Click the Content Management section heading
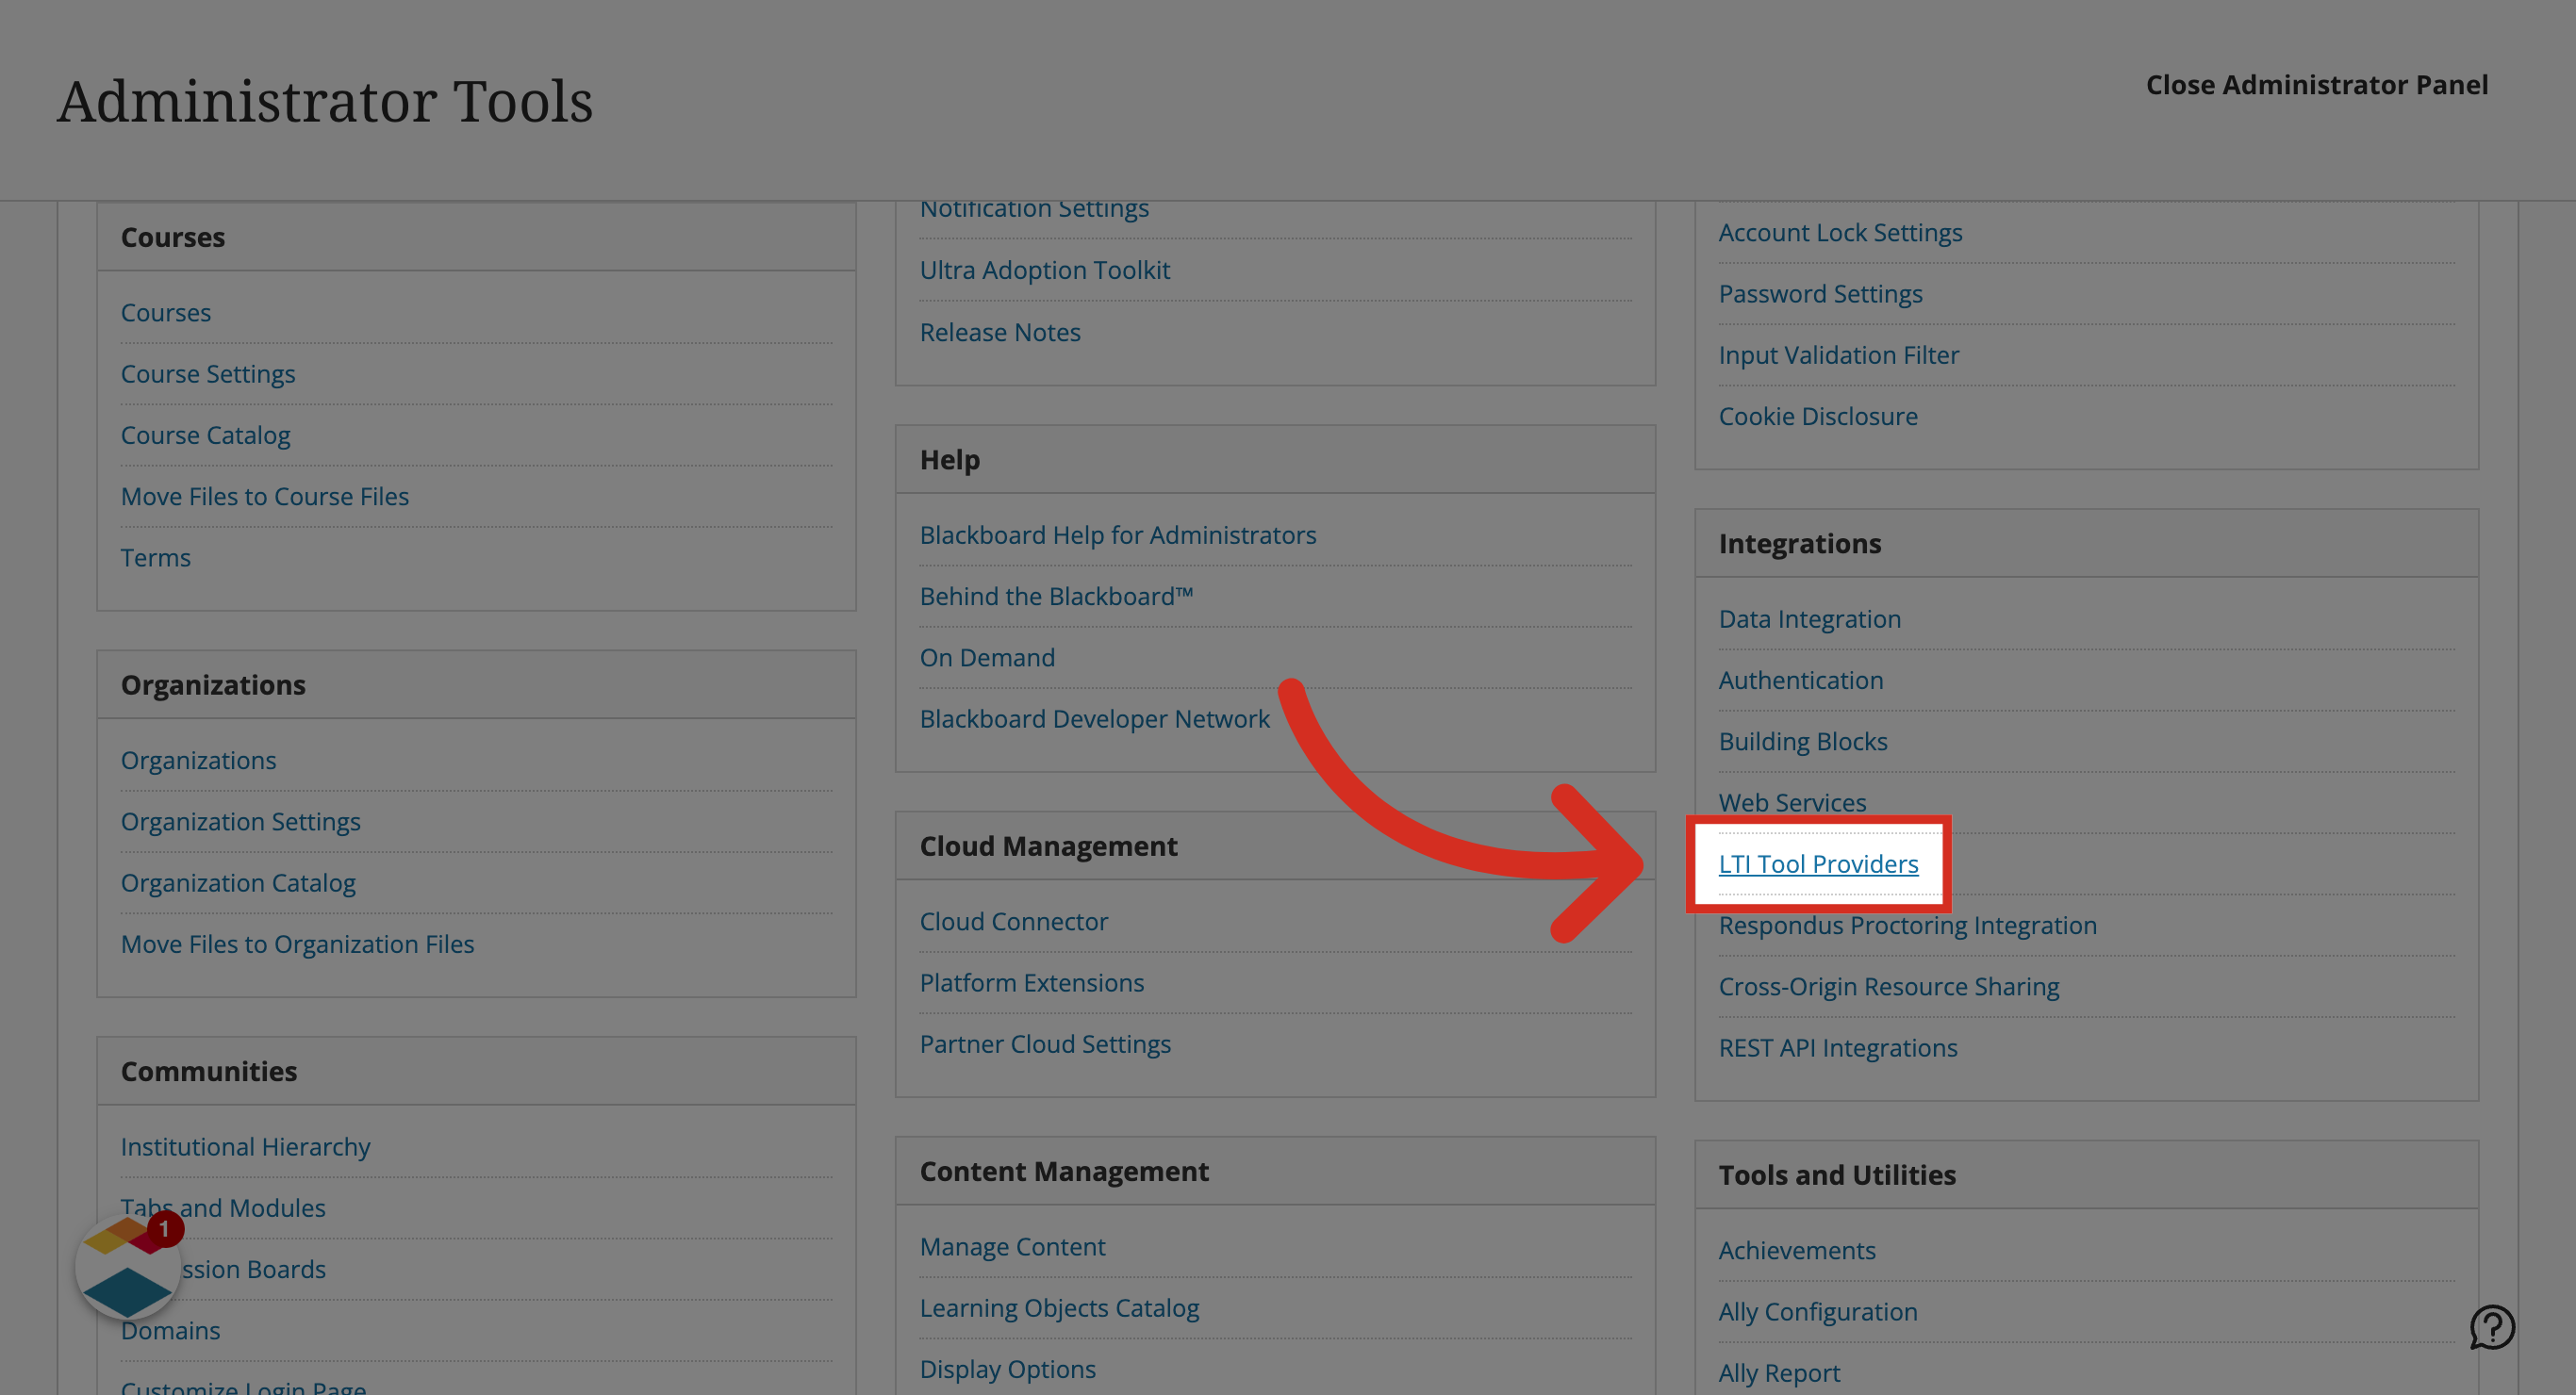2576x1395 pixels. click(x=1064, y=1171)
